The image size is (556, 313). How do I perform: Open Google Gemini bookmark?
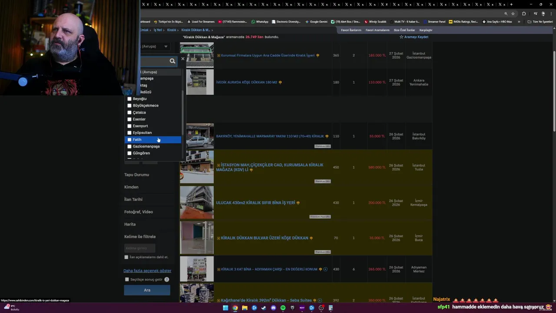click(316, 21)
